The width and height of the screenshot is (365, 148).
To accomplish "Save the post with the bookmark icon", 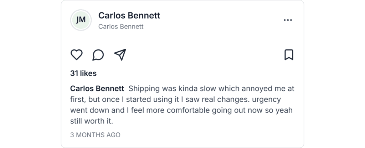I will coord(289,55).
